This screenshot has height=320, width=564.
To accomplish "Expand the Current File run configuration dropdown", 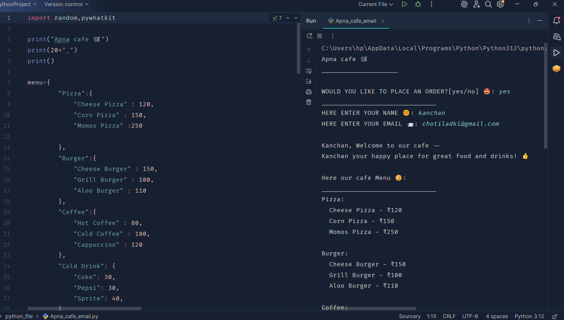I will click(x=376, y=4).
